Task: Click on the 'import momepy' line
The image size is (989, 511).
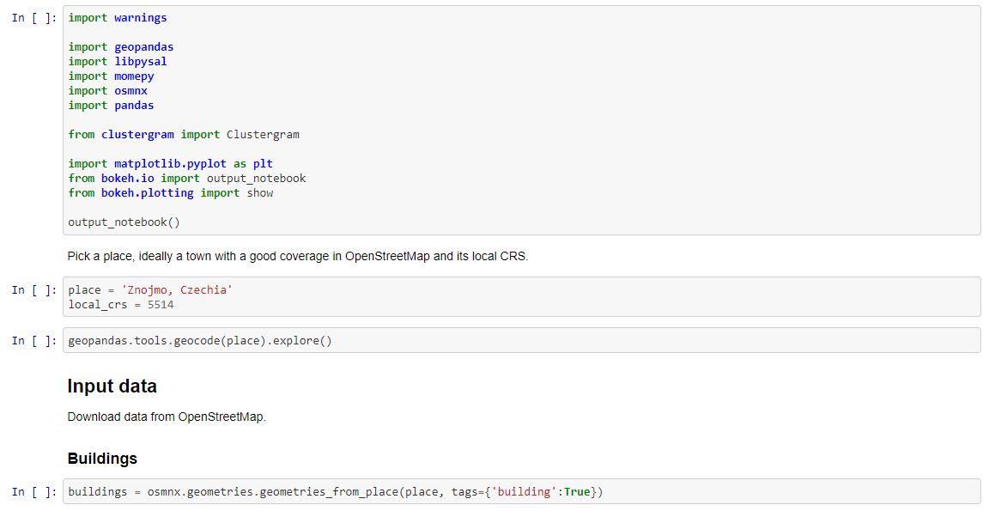Action: [x=111, y=76]
